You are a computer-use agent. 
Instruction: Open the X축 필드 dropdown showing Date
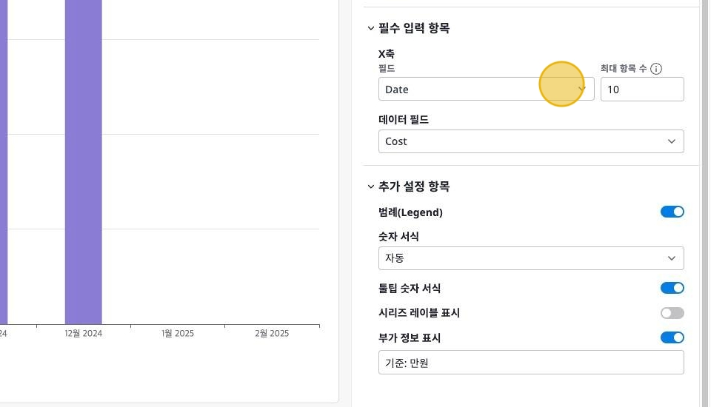486,90
